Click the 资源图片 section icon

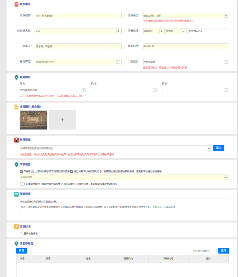click(16, 106)
